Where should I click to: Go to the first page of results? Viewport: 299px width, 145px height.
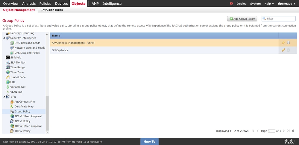tap(253, 131)
